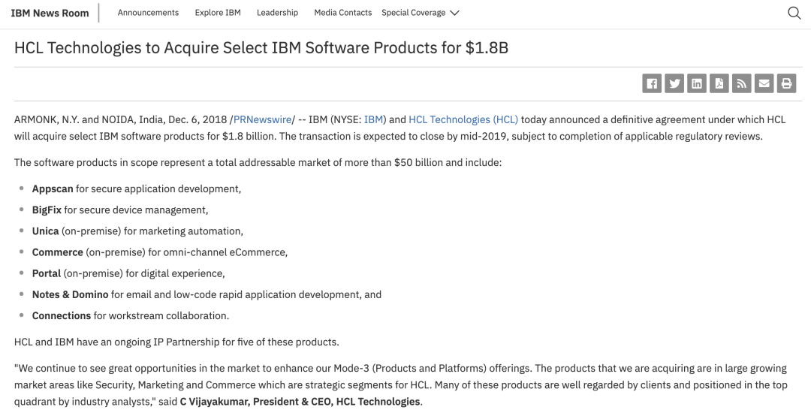Viewport: 811px width, 416px height.
Task: Open the Announcements menu item
Action: 148,13
